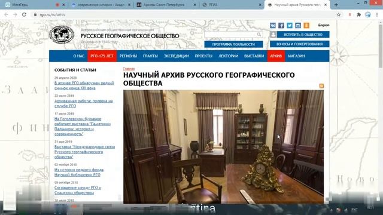
Task: Click the 'ВСТУПИТЬ В ОБЩЕСТВО' button
Action: (303, 35)
